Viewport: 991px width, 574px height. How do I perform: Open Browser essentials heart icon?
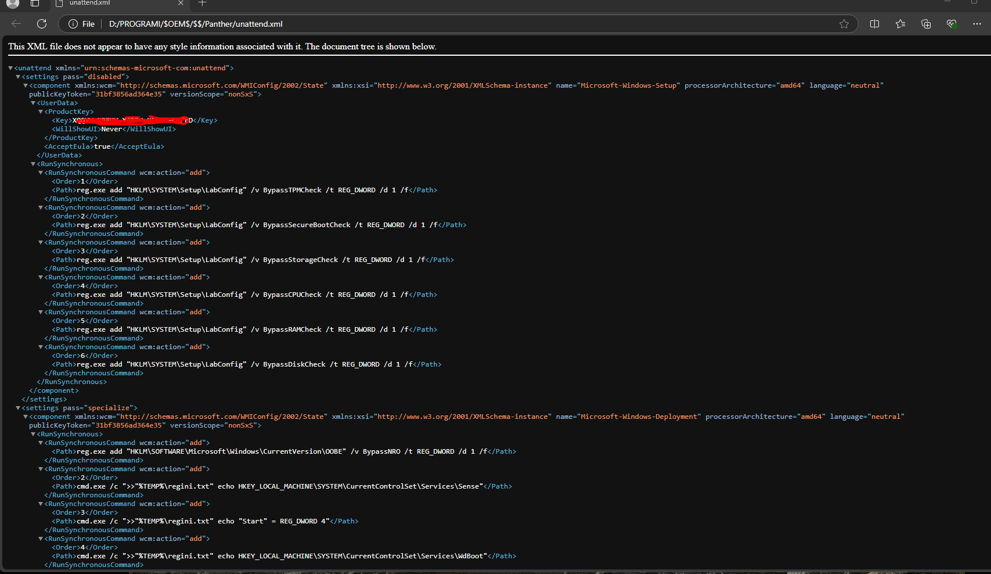tap(952, 24)
